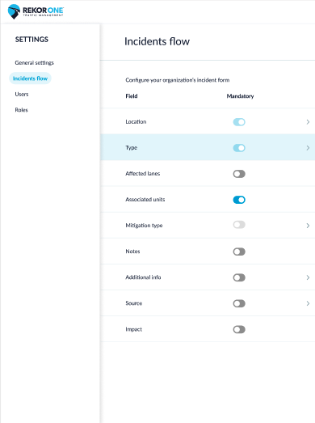Click the Rekor One logo
Image resolution: width=315 pixels, height=423 pixels.
click(x=36, y=11)
